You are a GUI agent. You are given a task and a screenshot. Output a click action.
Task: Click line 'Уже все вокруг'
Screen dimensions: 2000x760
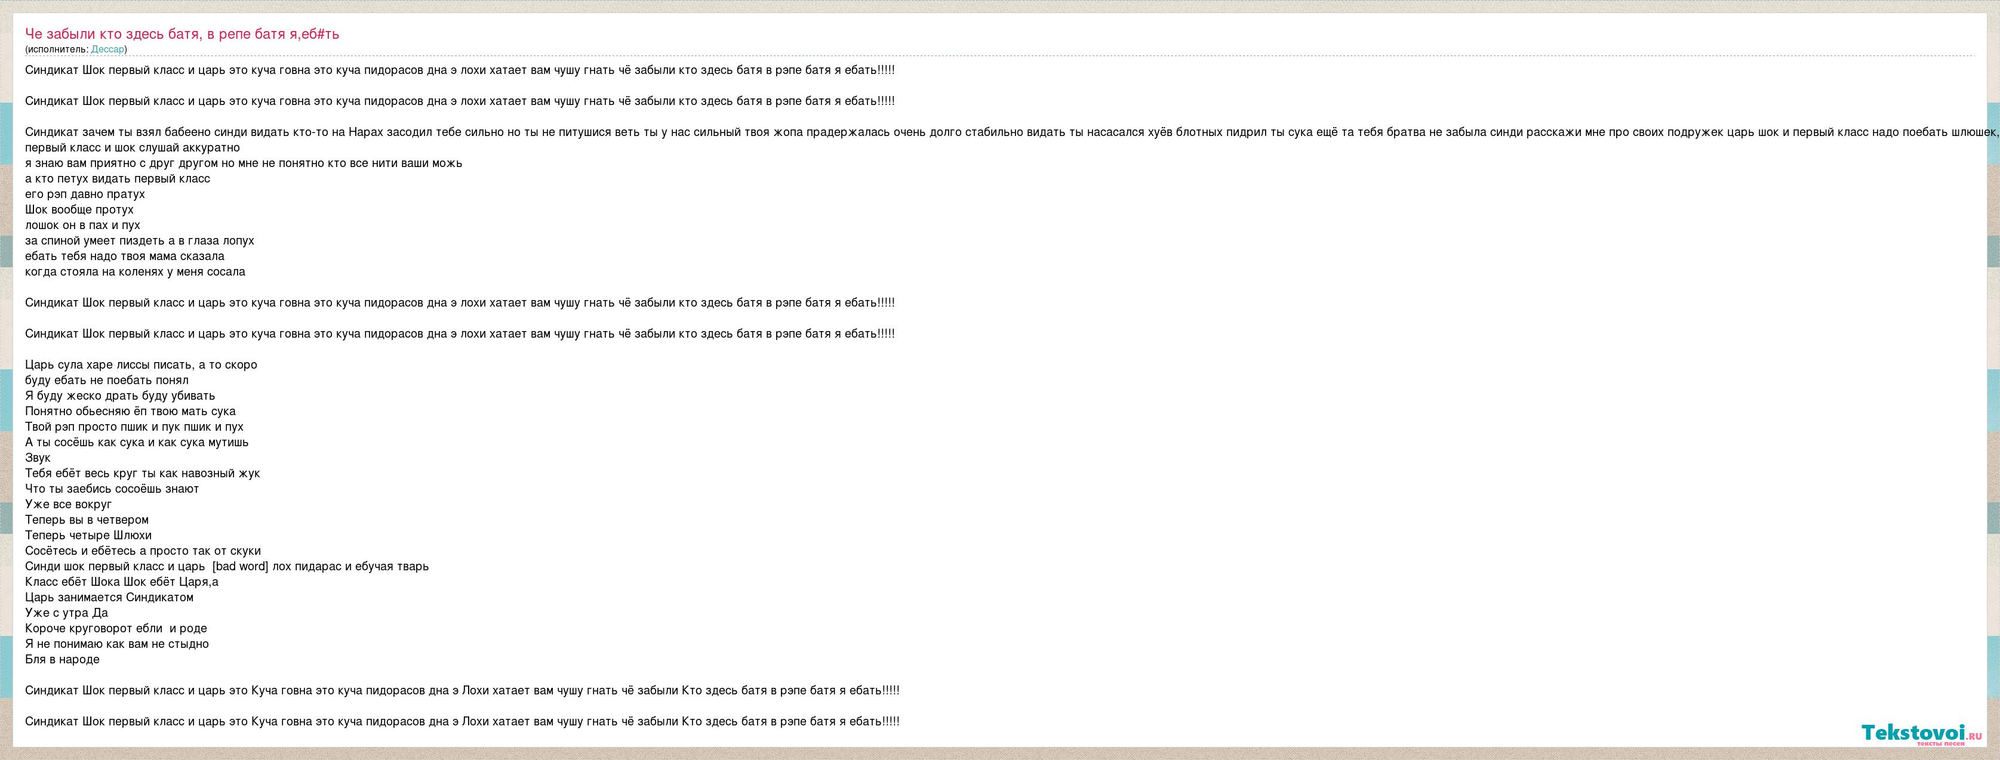[x=68, y=505]
